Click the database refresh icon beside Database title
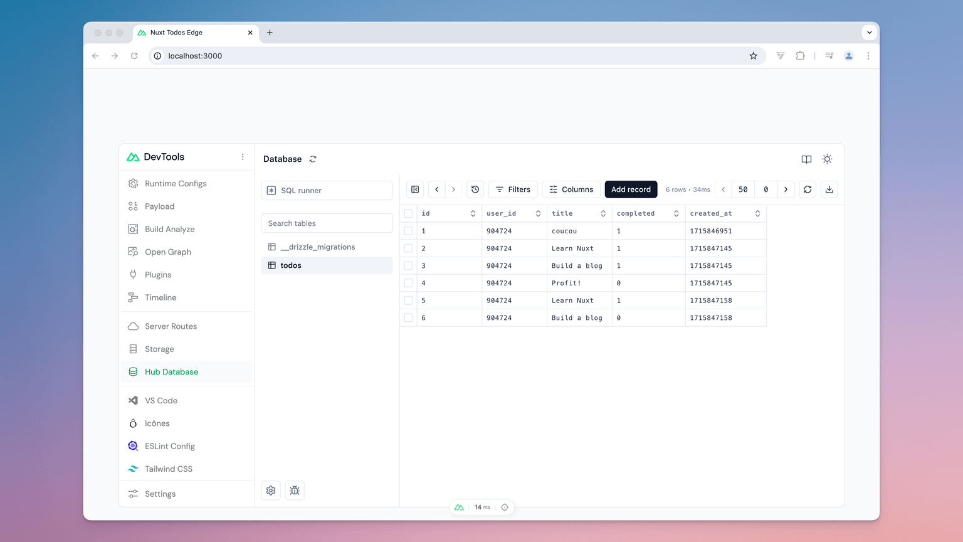Viewport: 963px width, 542px height. 313,159
